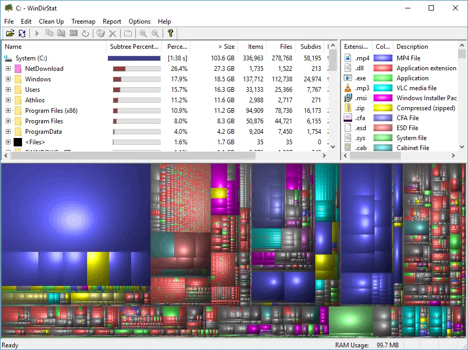Click the Refresh selected toolbar icon

pyautogui.click(x=86, y=33)
